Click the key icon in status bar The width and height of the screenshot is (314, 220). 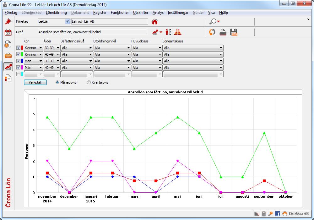270,214
